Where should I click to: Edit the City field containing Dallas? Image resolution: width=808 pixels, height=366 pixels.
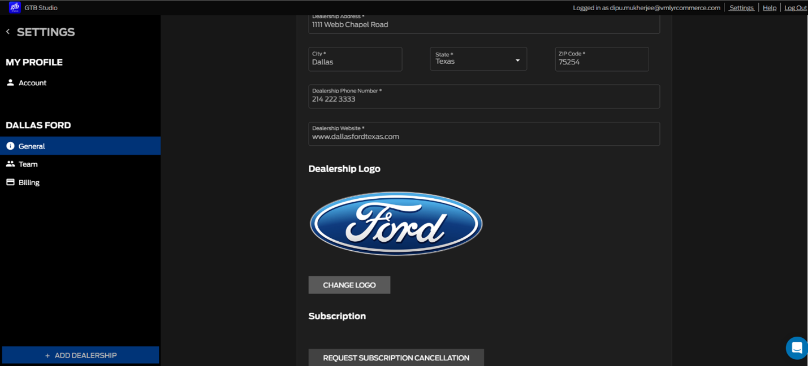355,59
